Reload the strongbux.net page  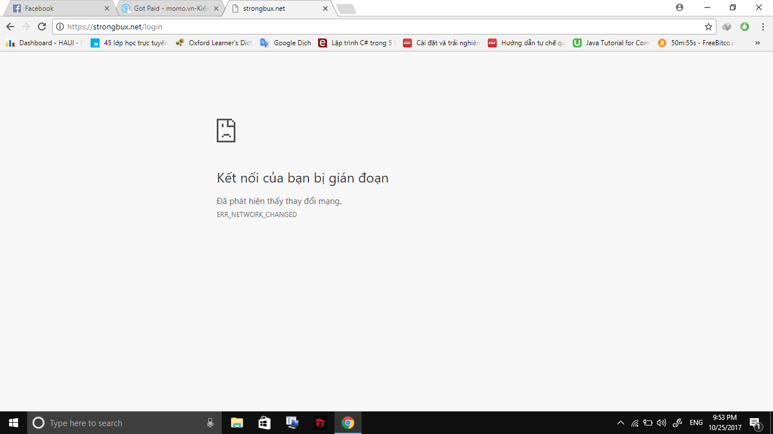(41, 27)
